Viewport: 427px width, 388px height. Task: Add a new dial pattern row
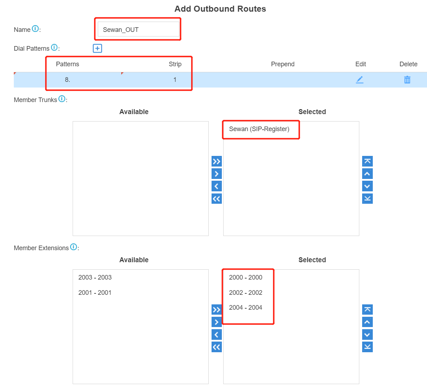click(97, 48)
